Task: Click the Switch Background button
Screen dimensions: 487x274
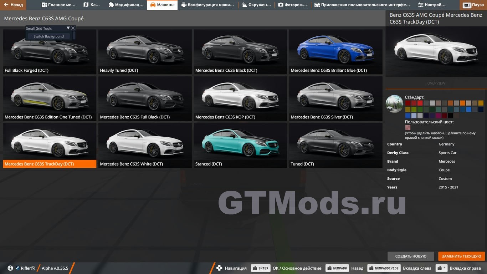Action: [x=48, y=36]
